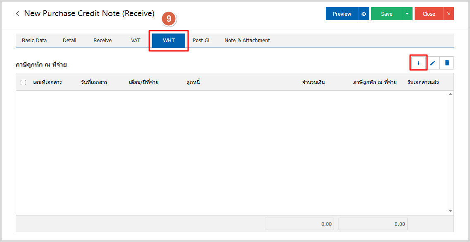This screenshot has width=470, height=242.
Task: Switch to the Basic Data tab
Action: pos(34,41)
